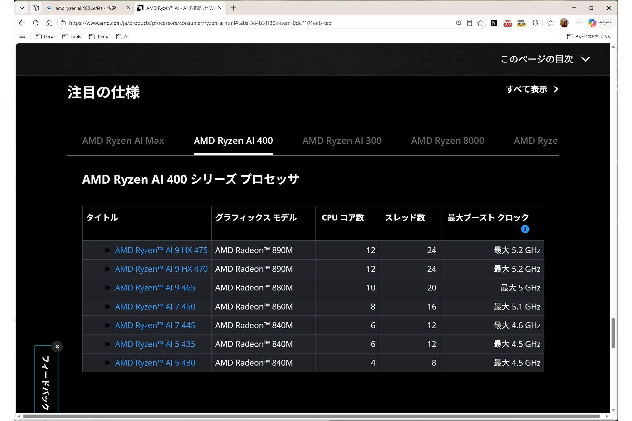632x421 pixels.
Task: Open the Temp bookmarks folder
Action: 99,37
